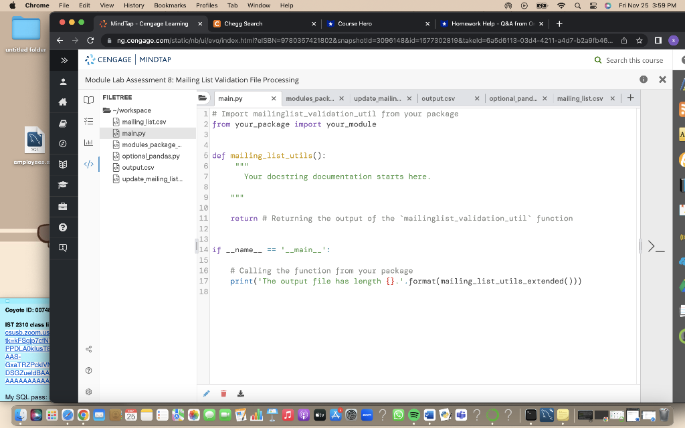Click the trash delete icon below the editor

click(223, 393)
